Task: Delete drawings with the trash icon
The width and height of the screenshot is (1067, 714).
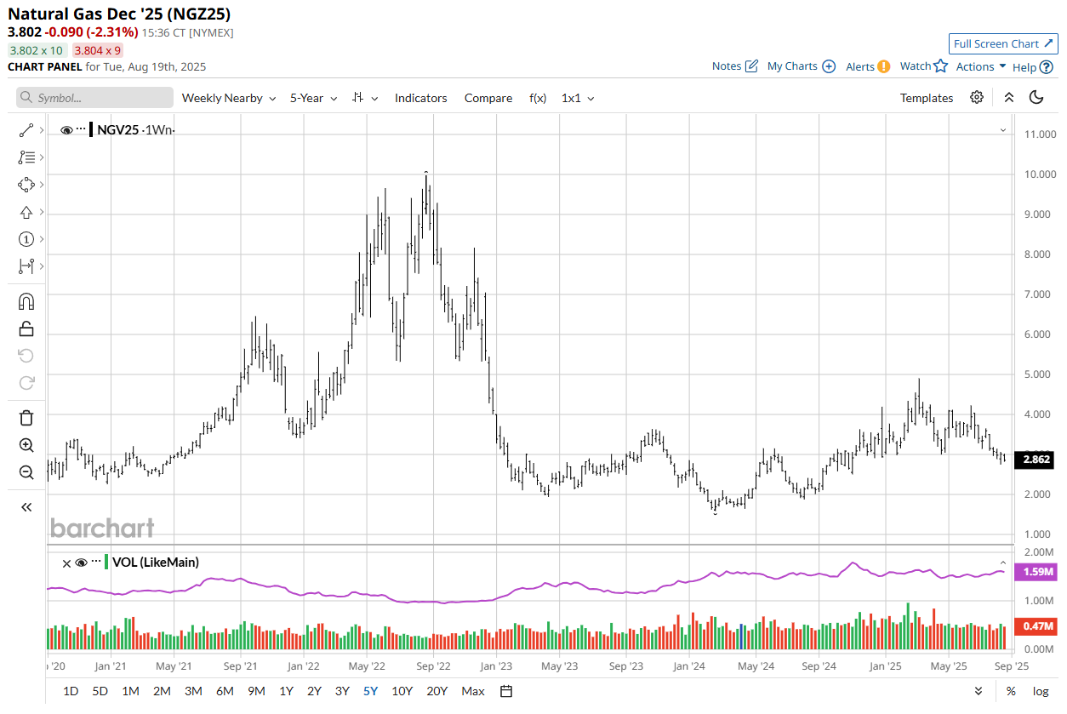Action: point(26,418)
